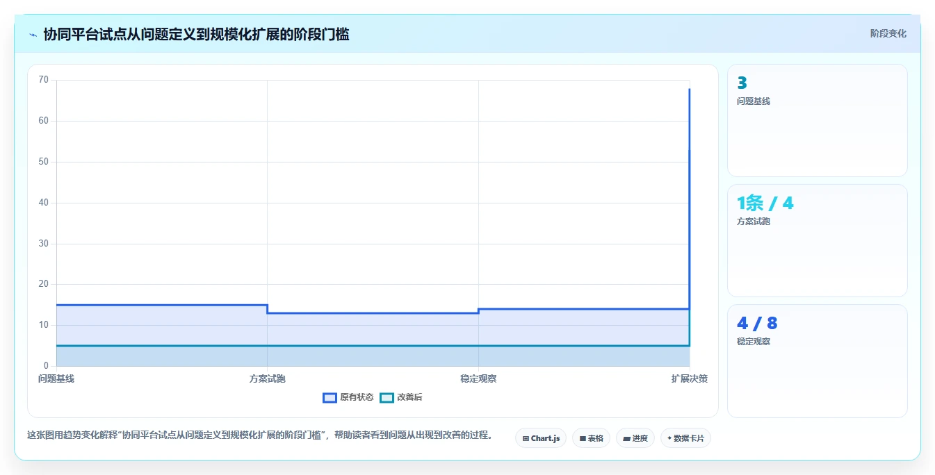Click the description sentence below the chart

(x=261, y=435)
